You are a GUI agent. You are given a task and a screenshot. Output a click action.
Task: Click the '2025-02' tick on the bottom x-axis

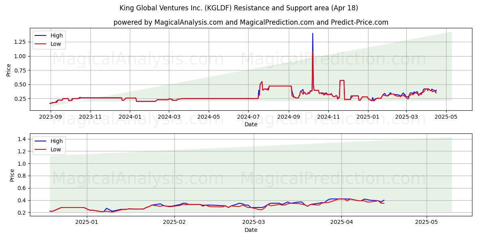(x=175, y=222)
